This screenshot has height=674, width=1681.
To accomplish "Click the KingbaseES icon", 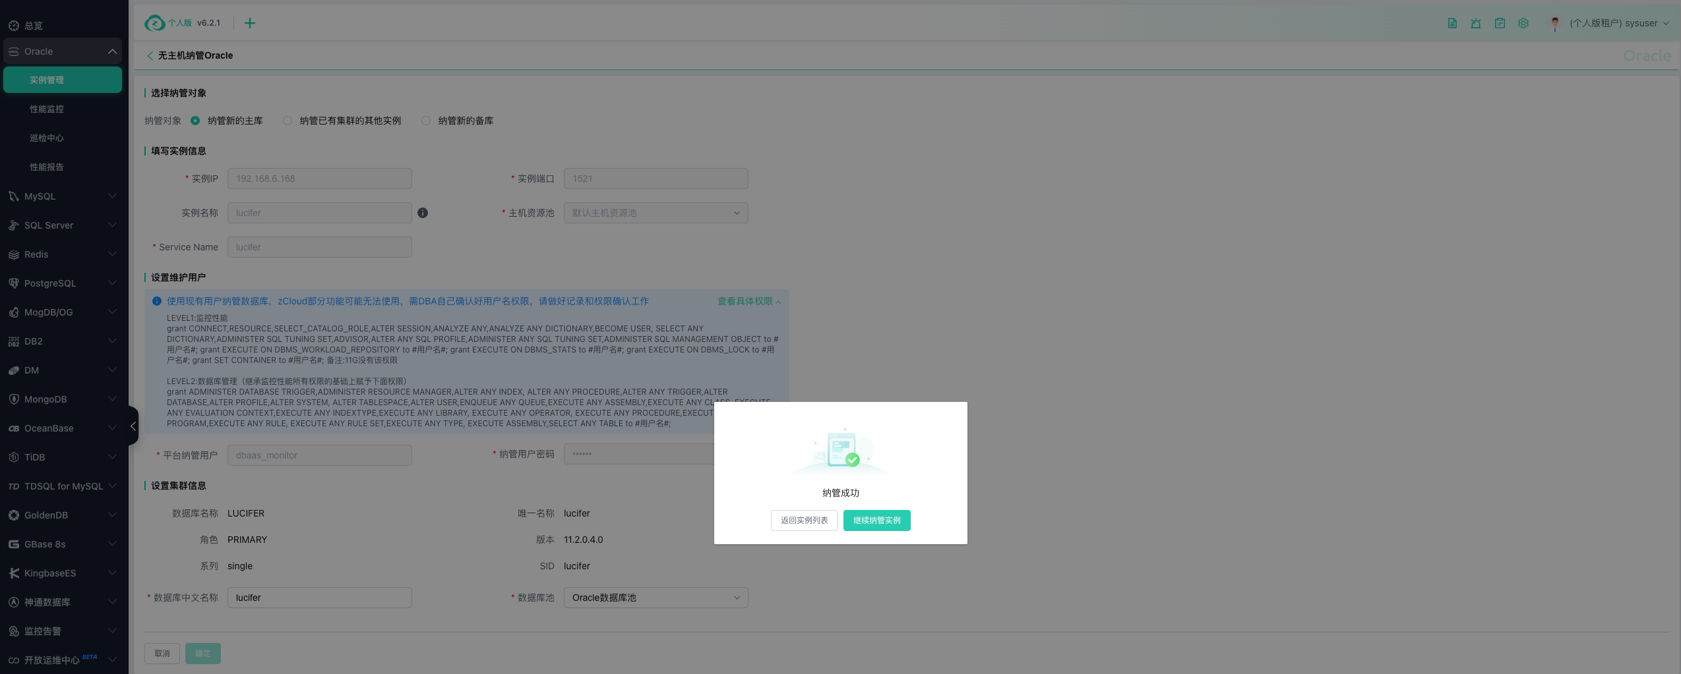I will pos(14,573).
